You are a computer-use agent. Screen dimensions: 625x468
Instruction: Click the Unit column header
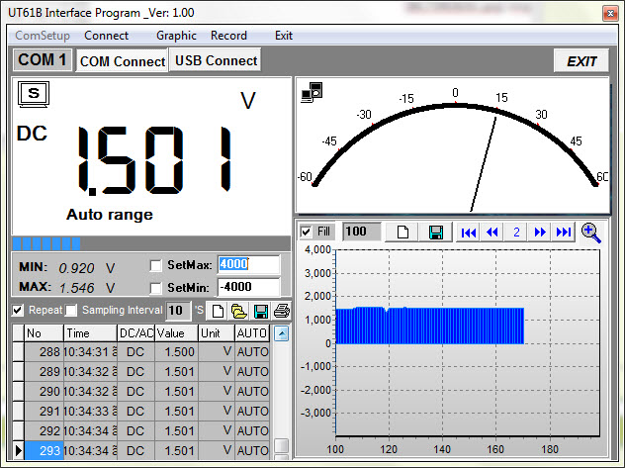pyautogui.click(x=217, y=333)
